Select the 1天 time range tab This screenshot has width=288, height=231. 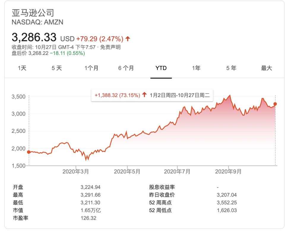(22, 68)
